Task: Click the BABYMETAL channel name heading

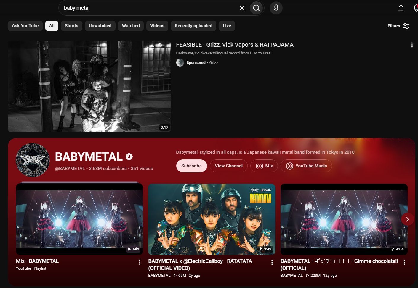Action: [89, 157]
